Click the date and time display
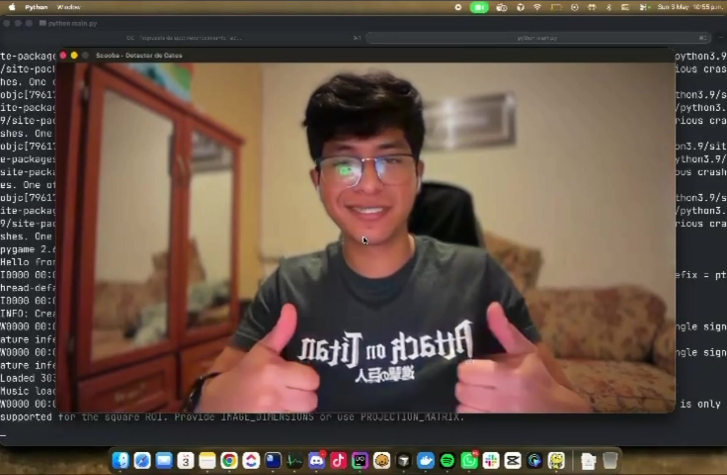The height and width of the screenshot is (475, 727). pos(690,7)
